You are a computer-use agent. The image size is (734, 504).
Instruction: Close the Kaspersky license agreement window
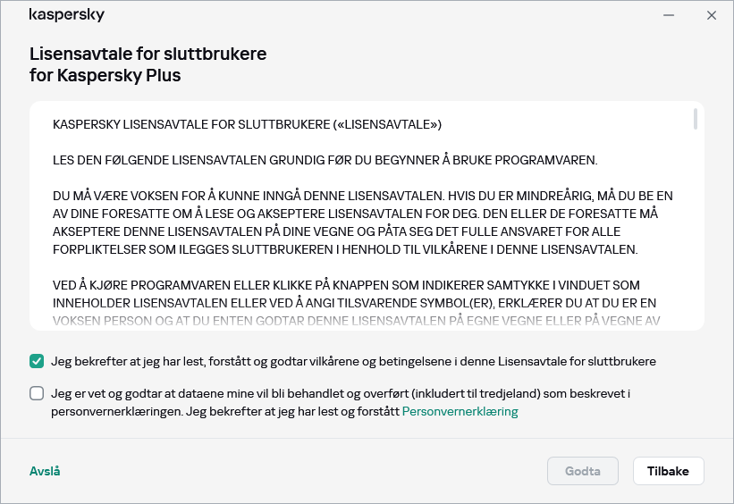[x=712, y=15]
